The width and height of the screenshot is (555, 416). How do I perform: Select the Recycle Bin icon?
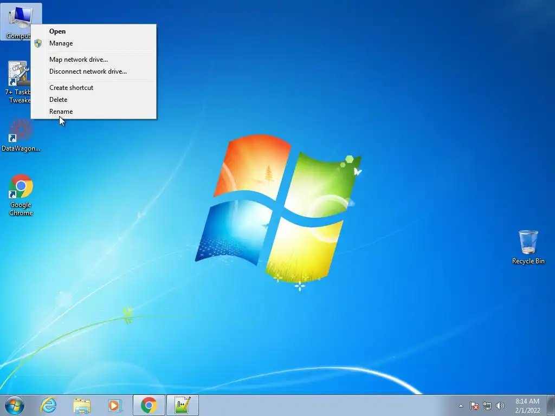tap(528, 247)
